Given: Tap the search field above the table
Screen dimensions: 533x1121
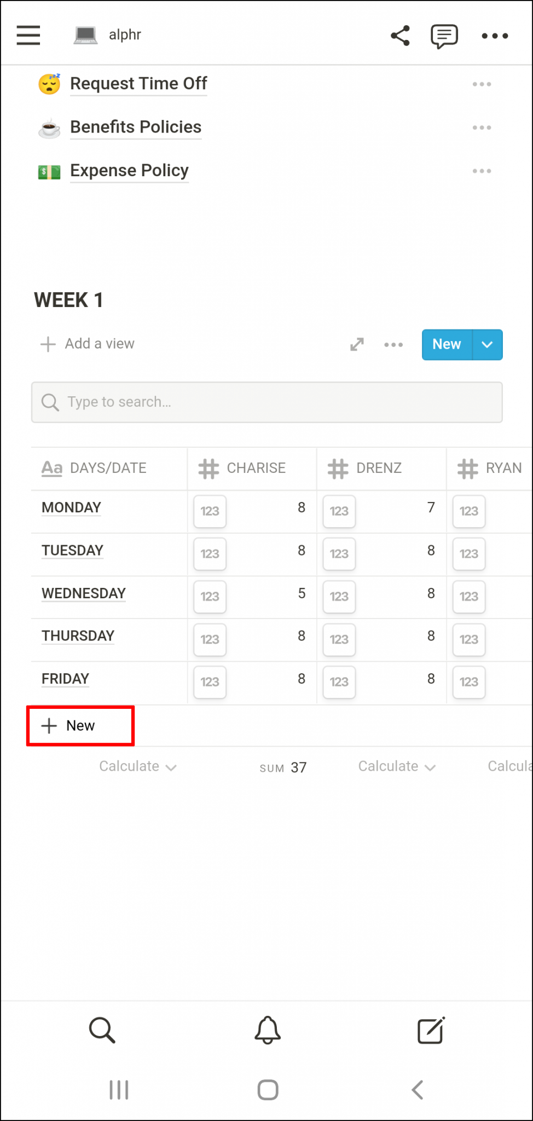Looking at the screenshot, I should tap(267, 402).
